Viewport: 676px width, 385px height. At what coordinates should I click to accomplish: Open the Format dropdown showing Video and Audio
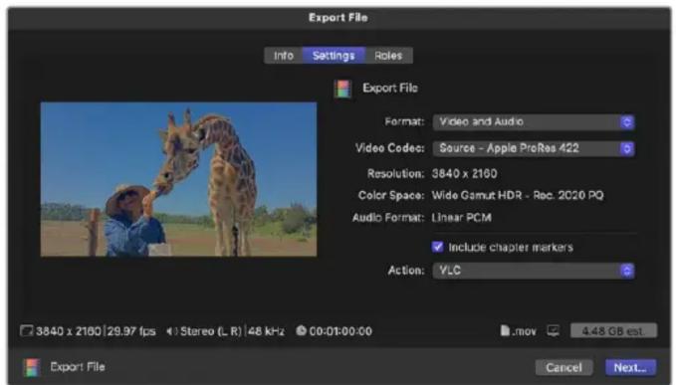[534, 122]
